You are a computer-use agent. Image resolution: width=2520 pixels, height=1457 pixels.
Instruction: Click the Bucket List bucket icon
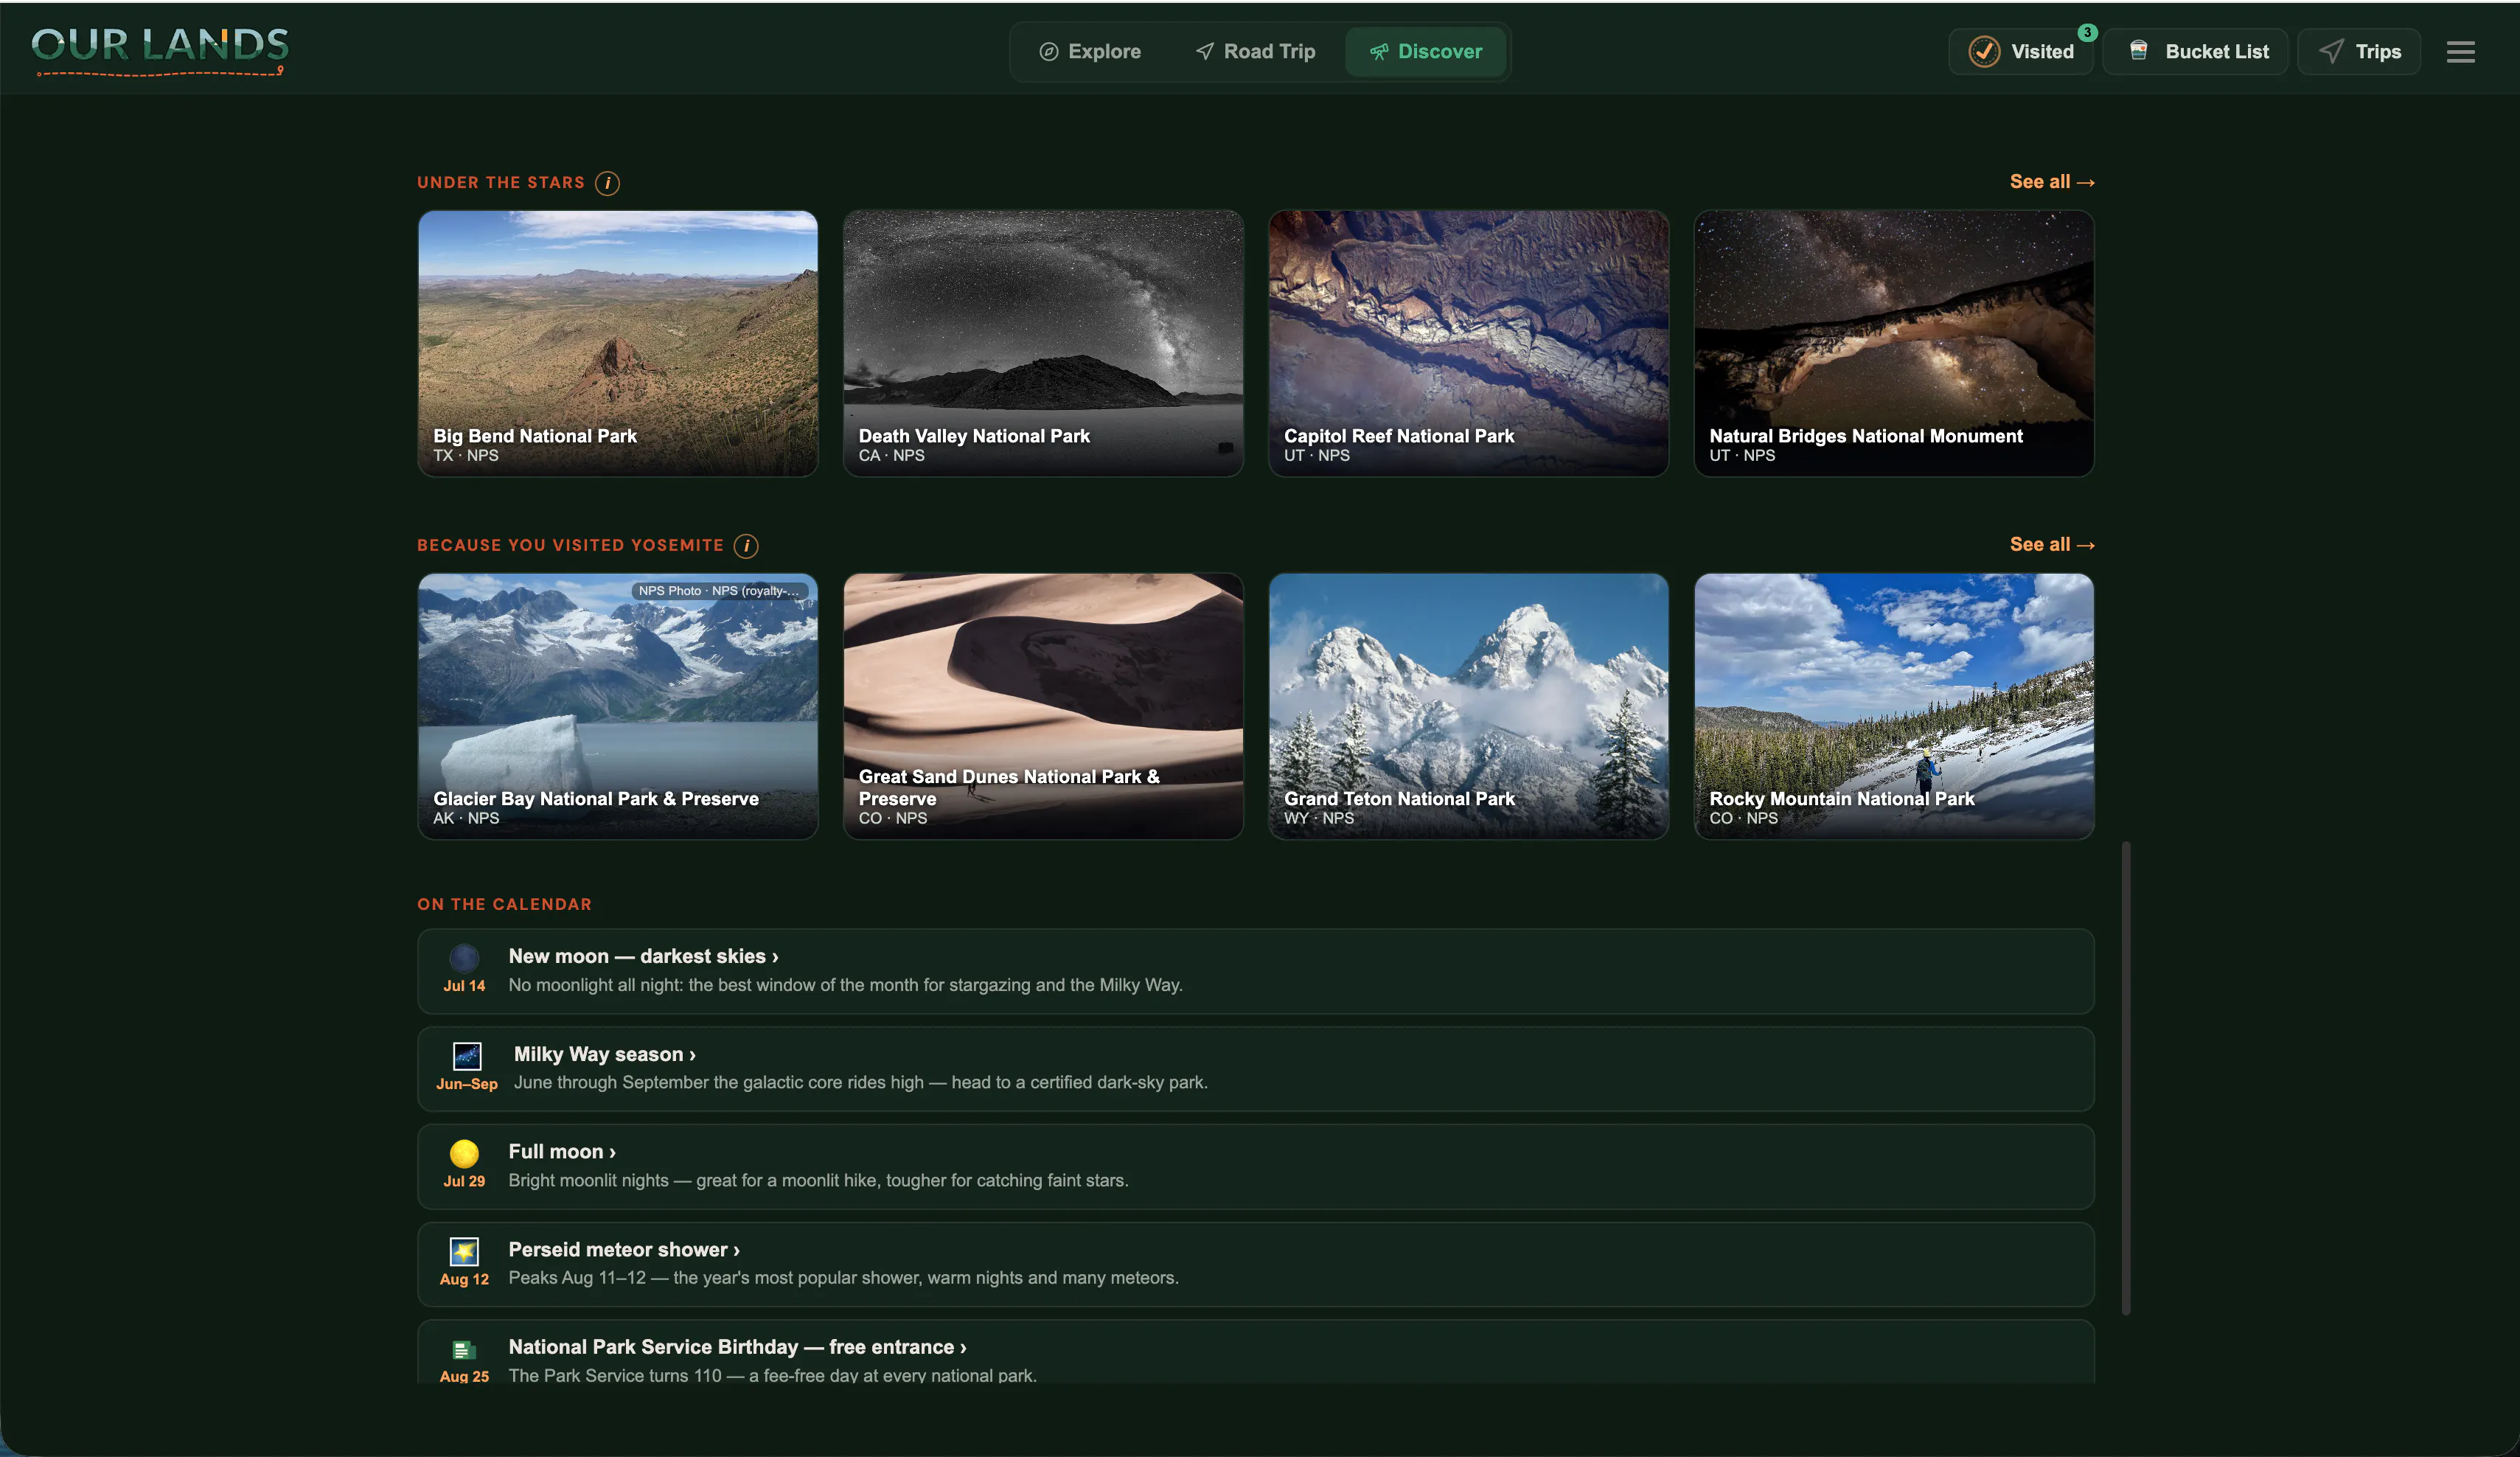pos(2138,50)
